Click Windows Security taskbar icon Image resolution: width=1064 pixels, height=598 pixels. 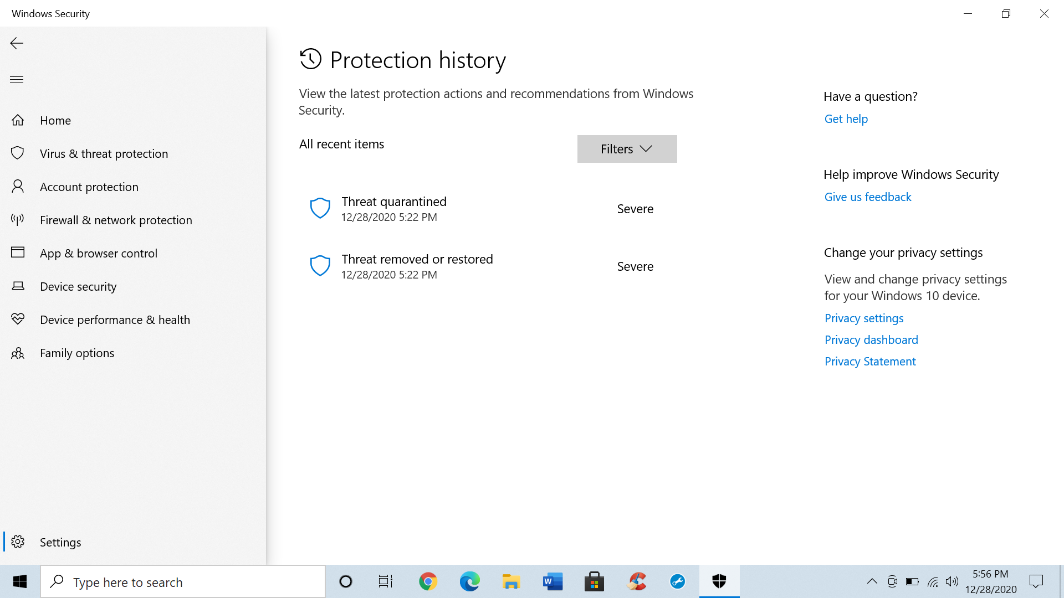[719, 581]
